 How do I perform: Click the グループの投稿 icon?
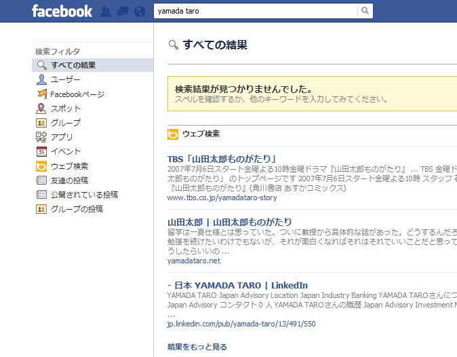[x=41, y=209]
